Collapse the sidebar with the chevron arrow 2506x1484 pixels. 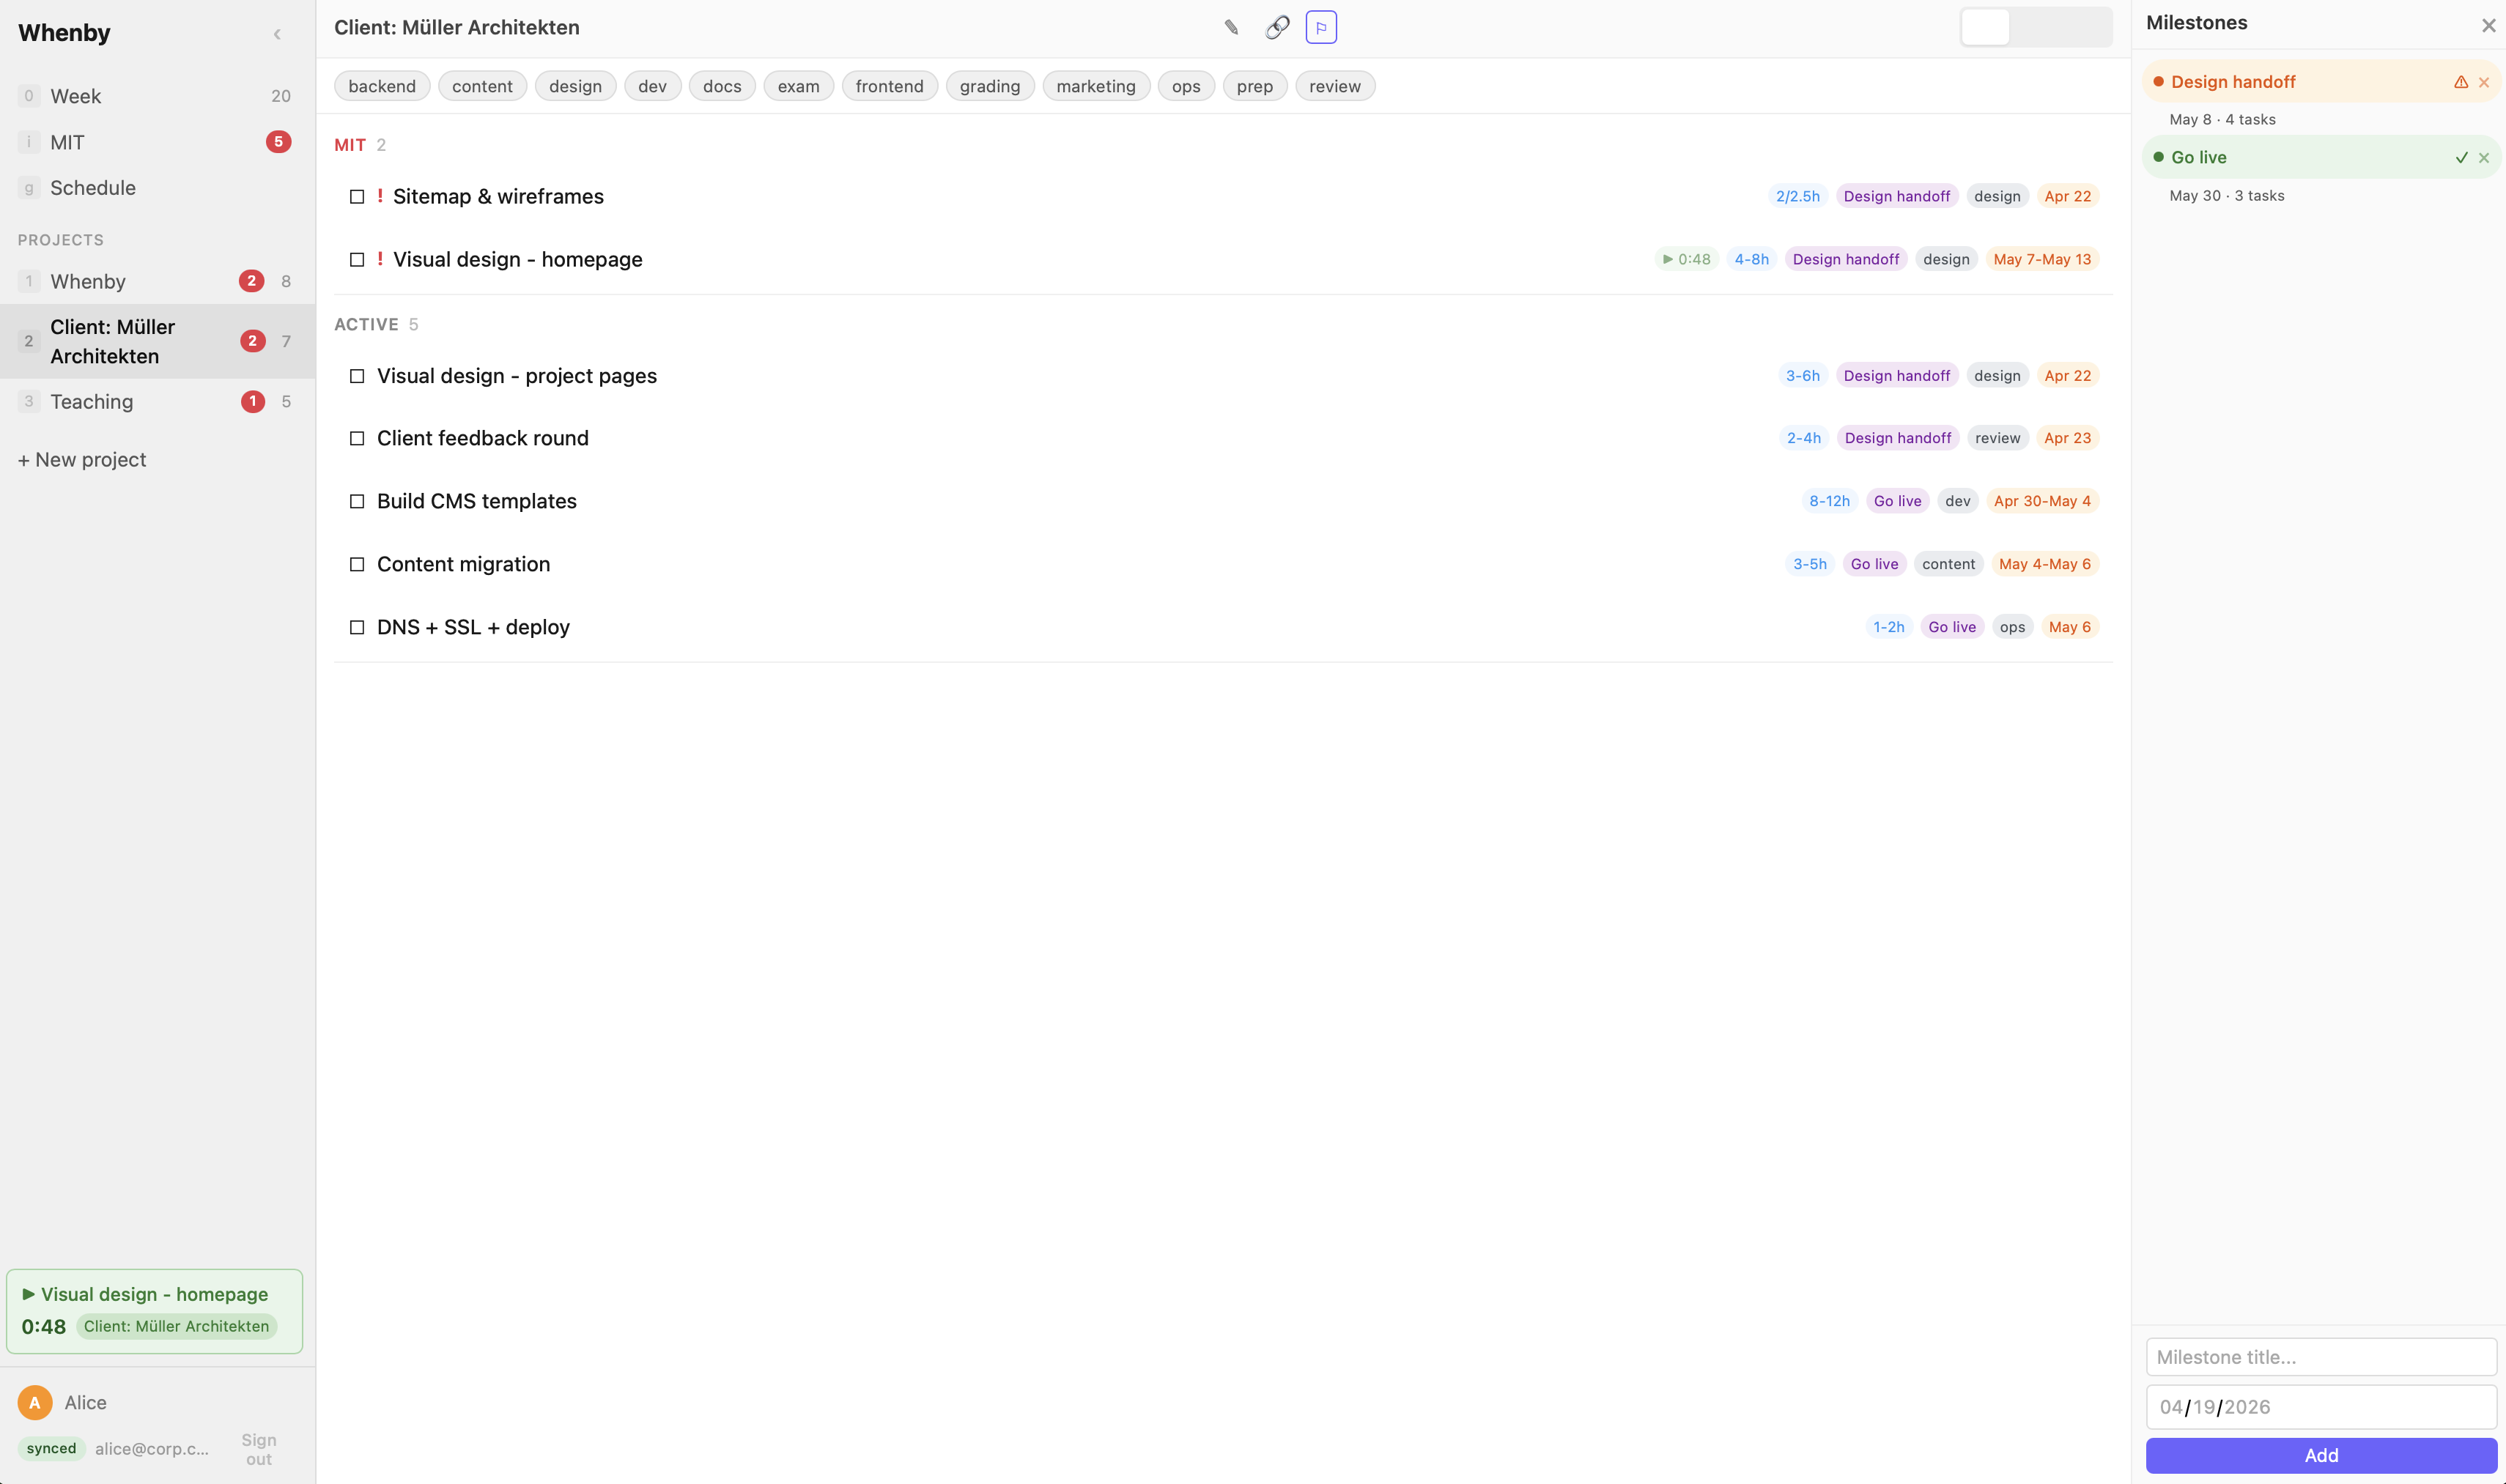coord(277,33)
